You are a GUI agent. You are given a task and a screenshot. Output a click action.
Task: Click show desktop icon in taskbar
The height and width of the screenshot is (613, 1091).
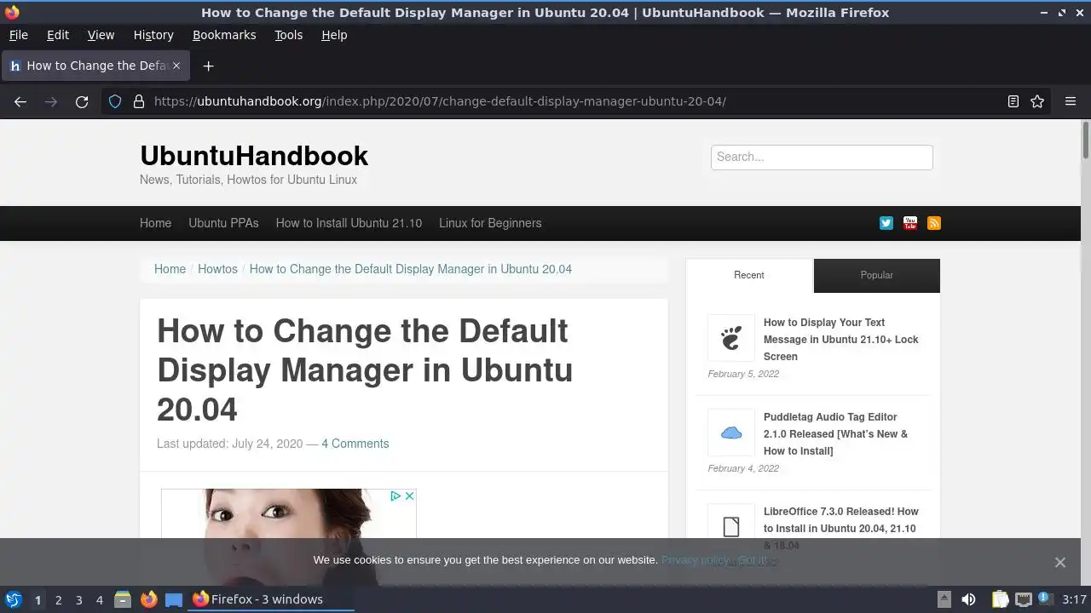(x=174, y=599)
